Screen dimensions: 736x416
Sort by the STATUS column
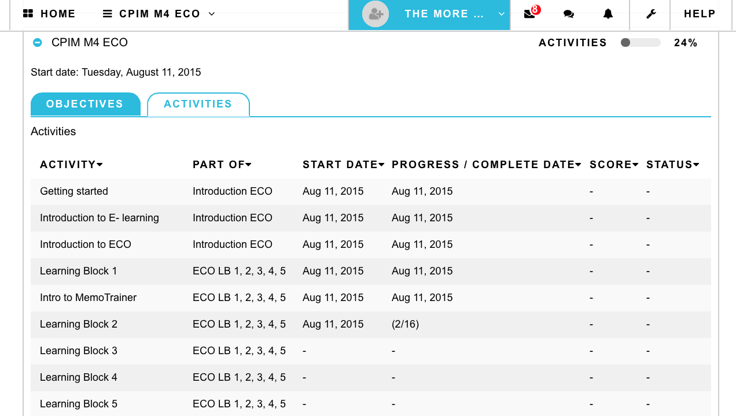673,165
